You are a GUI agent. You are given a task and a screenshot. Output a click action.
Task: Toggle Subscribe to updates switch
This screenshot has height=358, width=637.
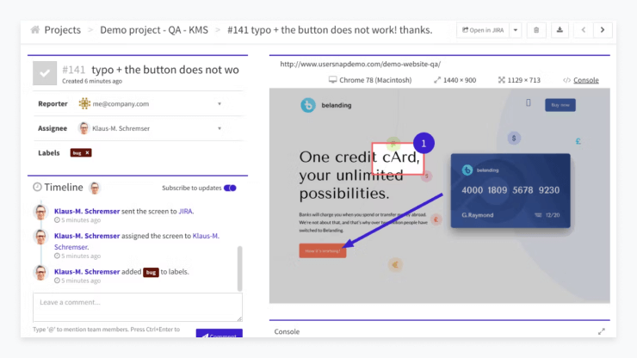(230, 188)
